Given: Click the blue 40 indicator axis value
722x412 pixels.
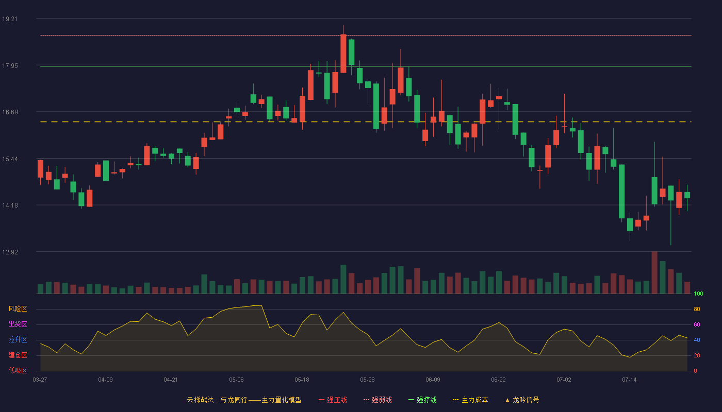Looking at the screenshot, I should coord(697,340).
